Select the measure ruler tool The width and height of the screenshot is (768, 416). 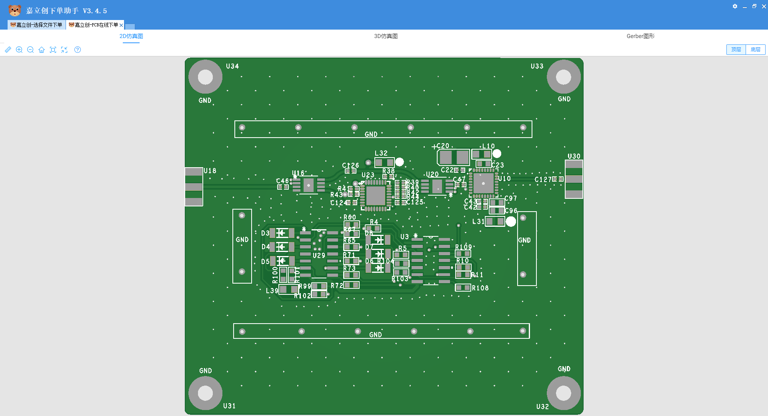click(8, 50)
